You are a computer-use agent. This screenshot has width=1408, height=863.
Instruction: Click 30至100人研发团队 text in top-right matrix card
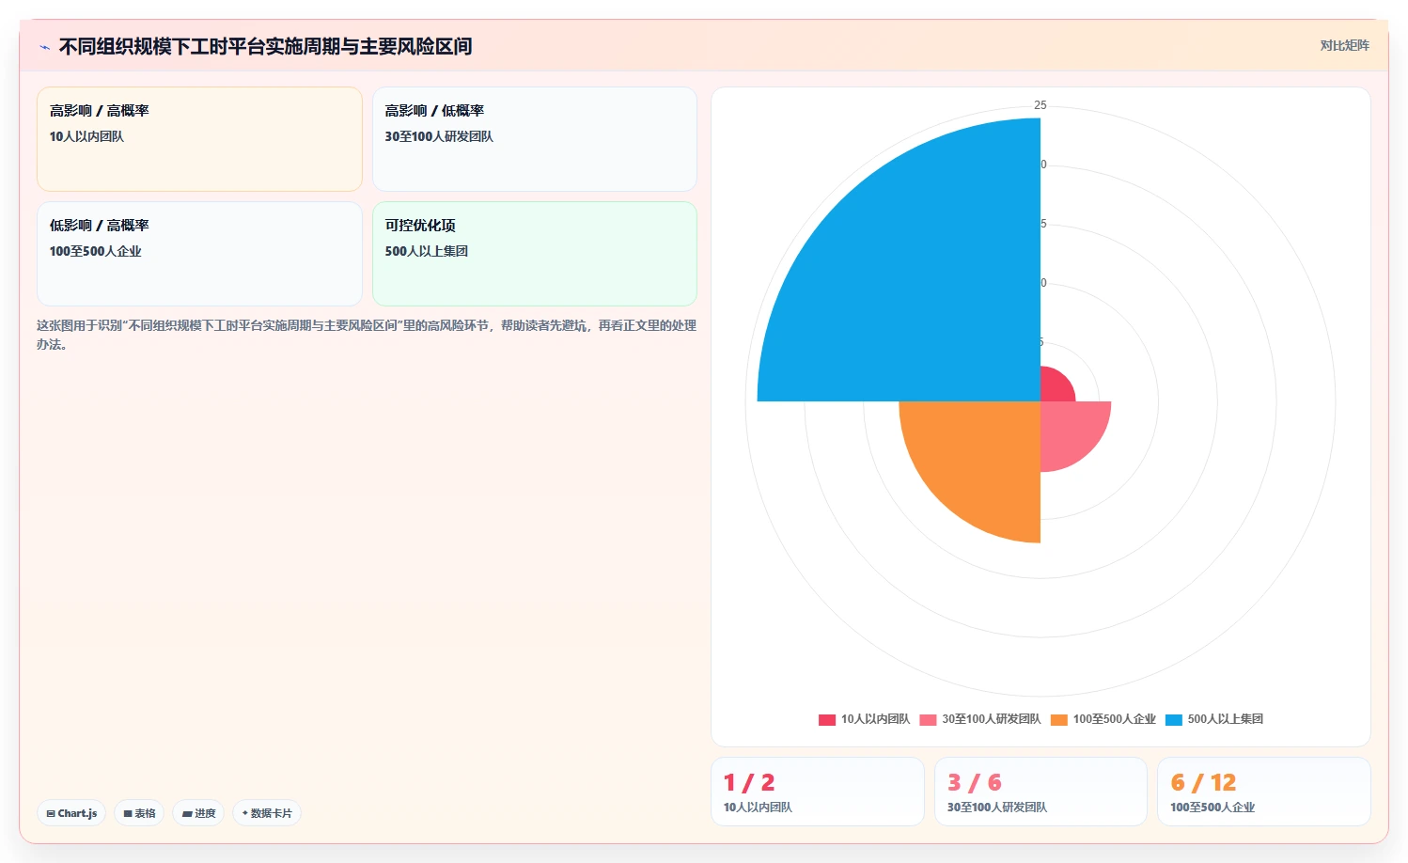click(439, 136)
